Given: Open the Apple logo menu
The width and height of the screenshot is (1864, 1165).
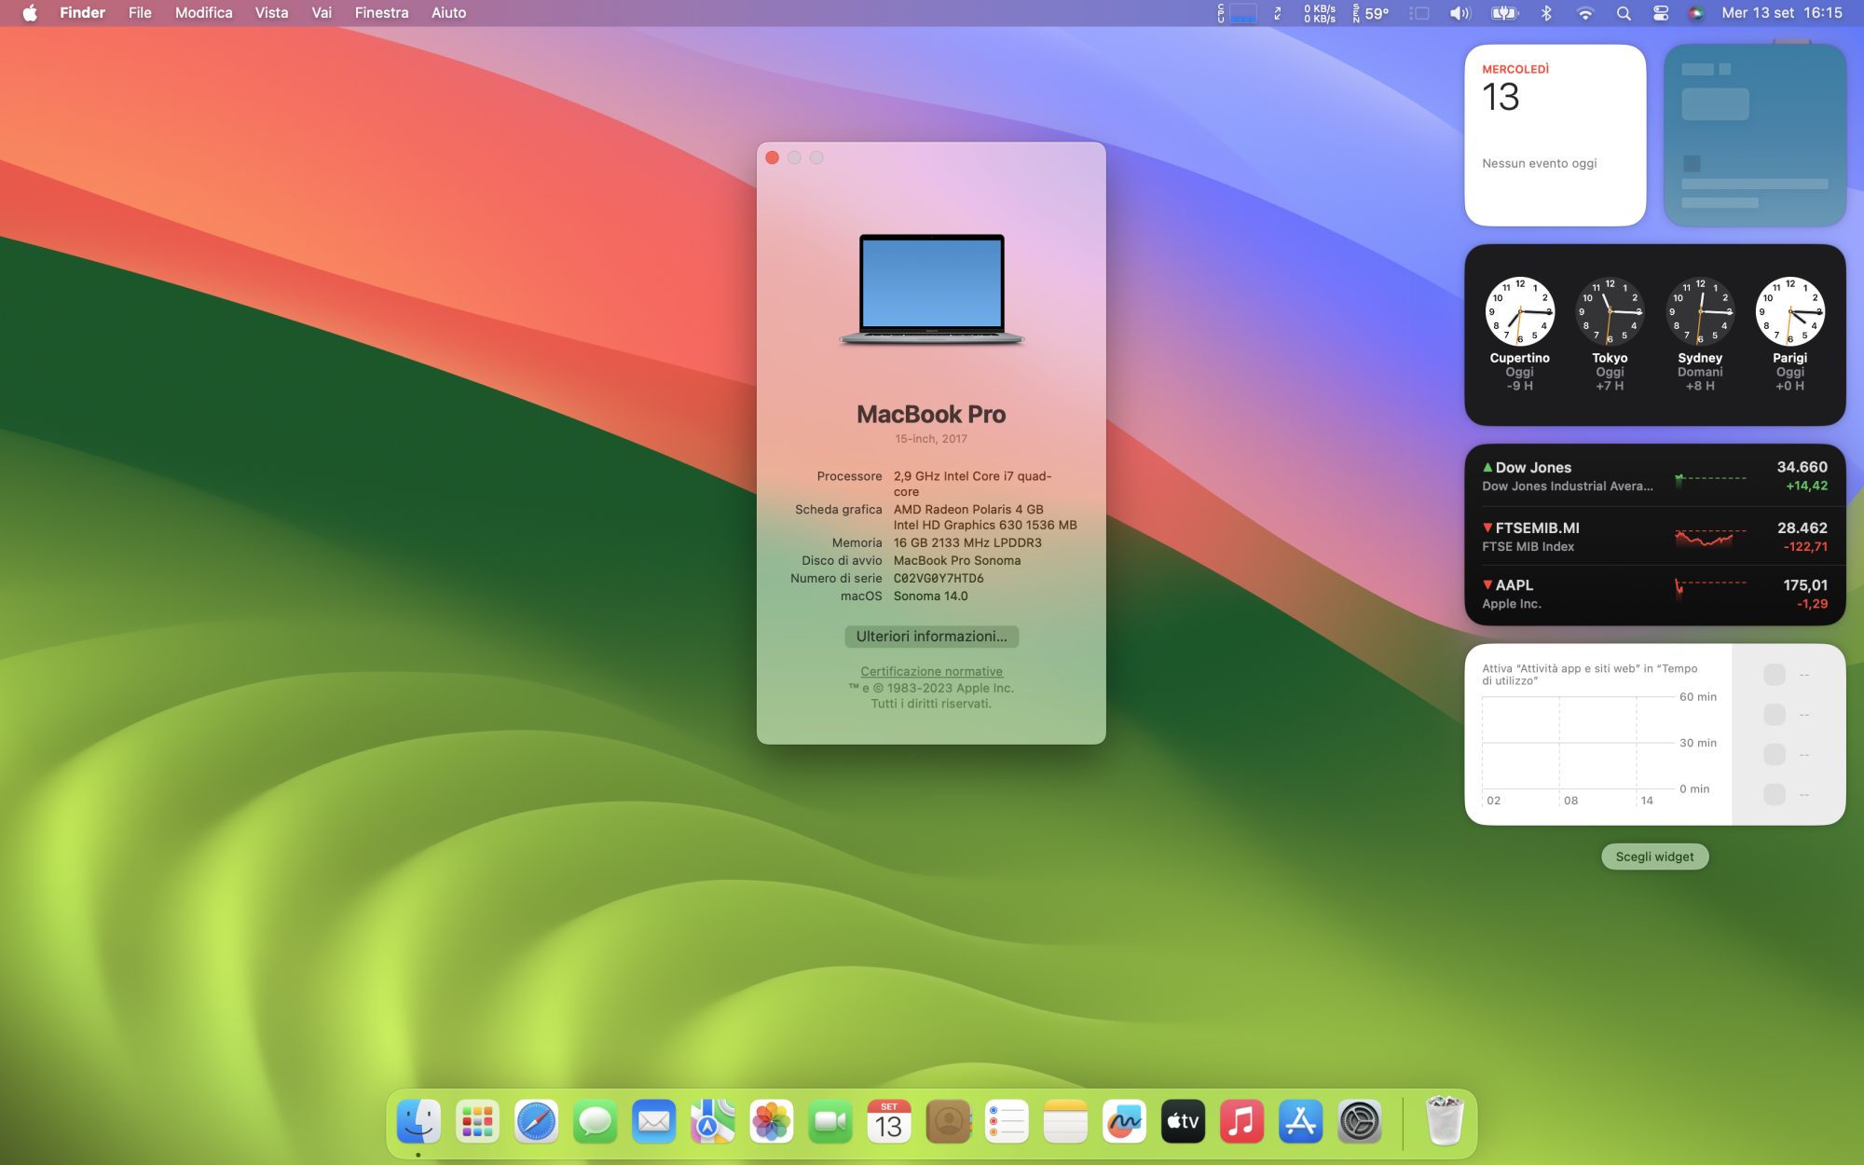Looking at the screenshot, I should click(x=30, y=13).
